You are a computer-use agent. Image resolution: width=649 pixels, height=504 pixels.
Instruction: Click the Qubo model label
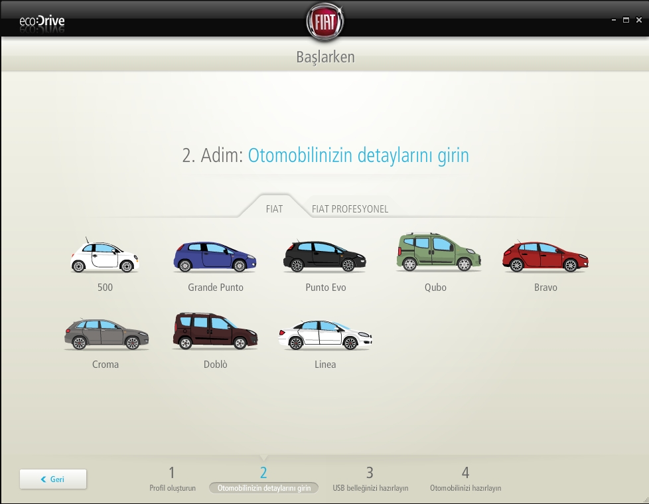(x=435, y=288)
